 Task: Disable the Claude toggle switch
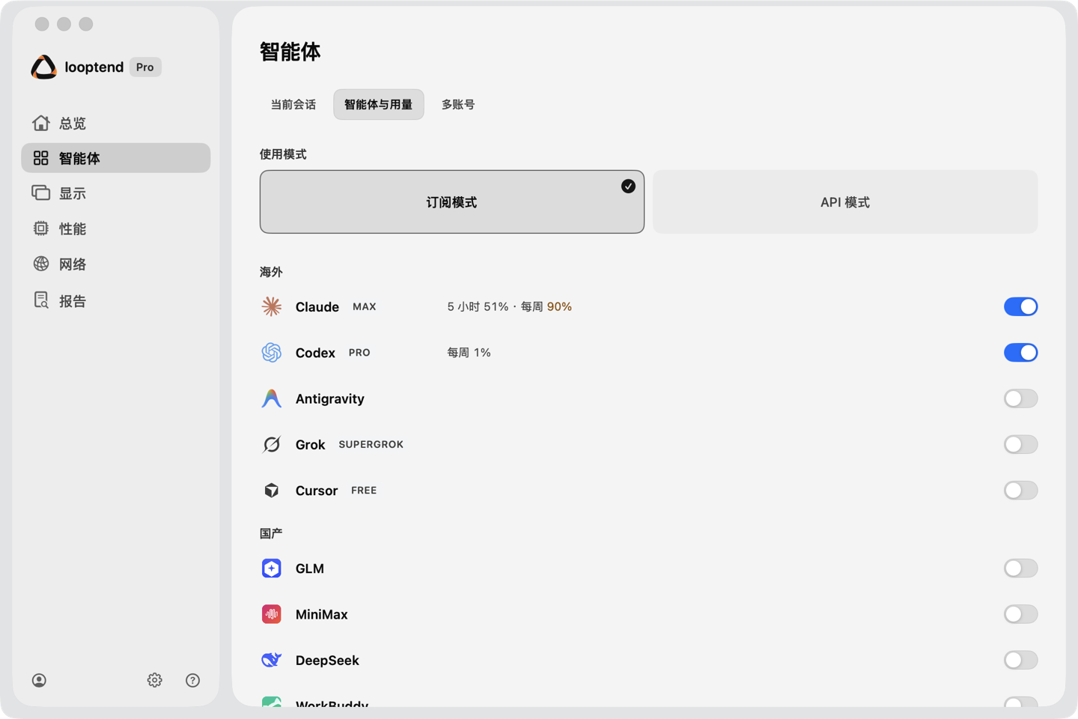click(x=1021, y=306)
